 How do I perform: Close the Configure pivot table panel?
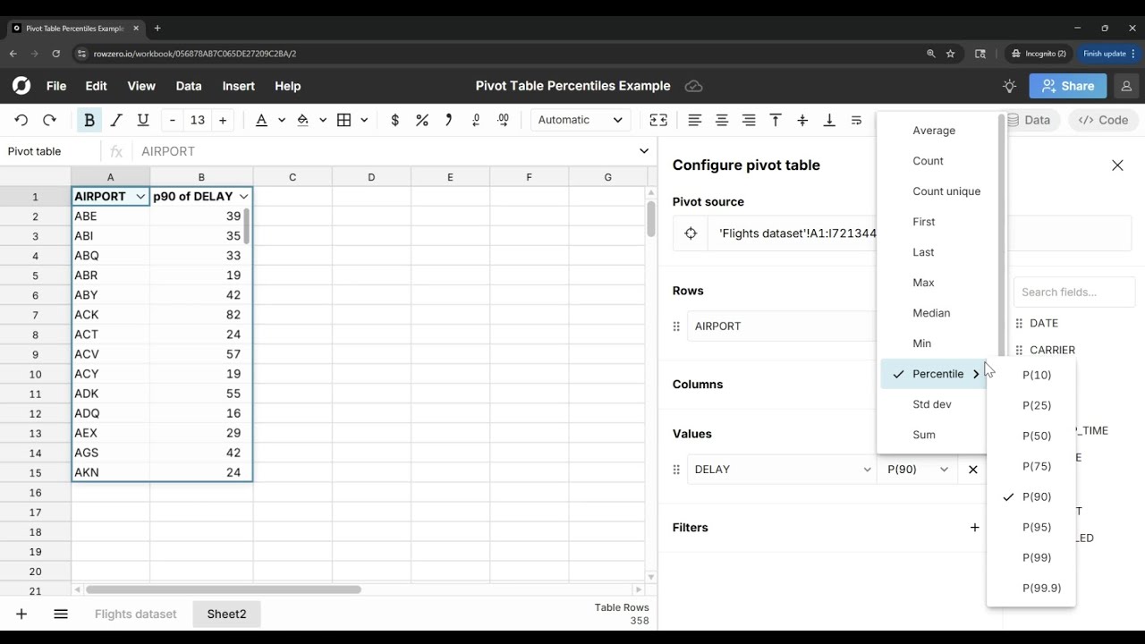(1117, 165)
